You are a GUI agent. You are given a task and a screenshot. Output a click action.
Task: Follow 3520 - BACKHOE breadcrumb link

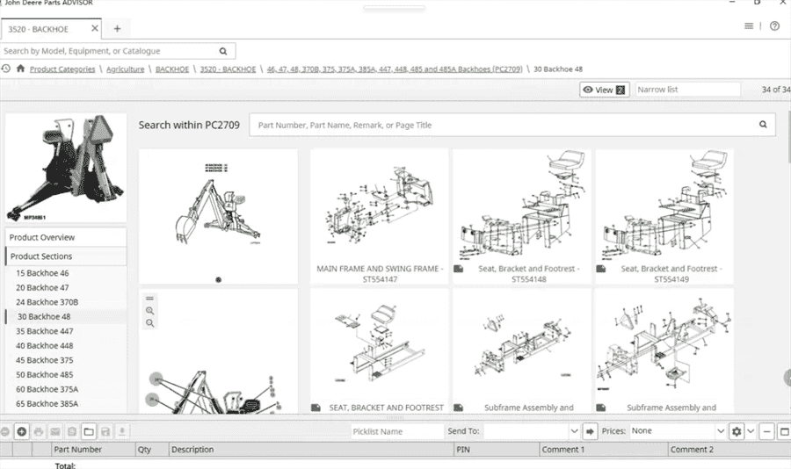point(228,69)
